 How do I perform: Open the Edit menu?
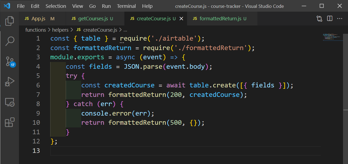35,6
